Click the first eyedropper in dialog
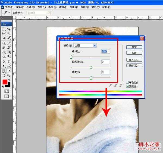The image size is (163, 153). point(110,85)
